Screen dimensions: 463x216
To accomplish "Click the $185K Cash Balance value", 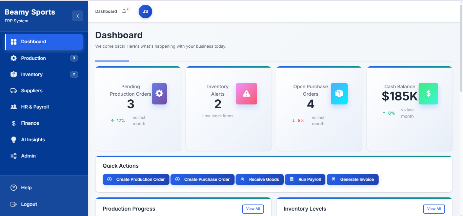I will [x=400, y=97].
